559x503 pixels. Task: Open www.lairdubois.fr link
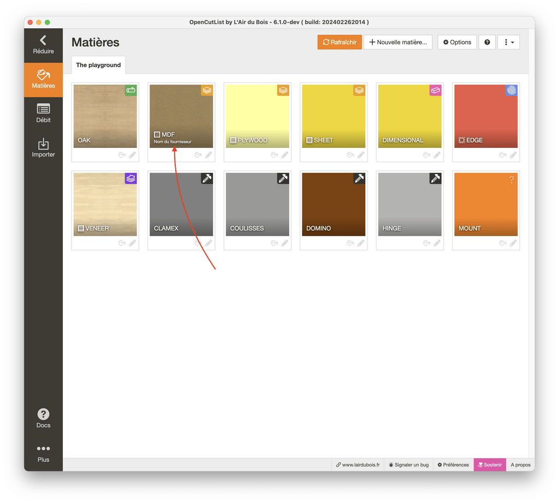pos(358,464)
